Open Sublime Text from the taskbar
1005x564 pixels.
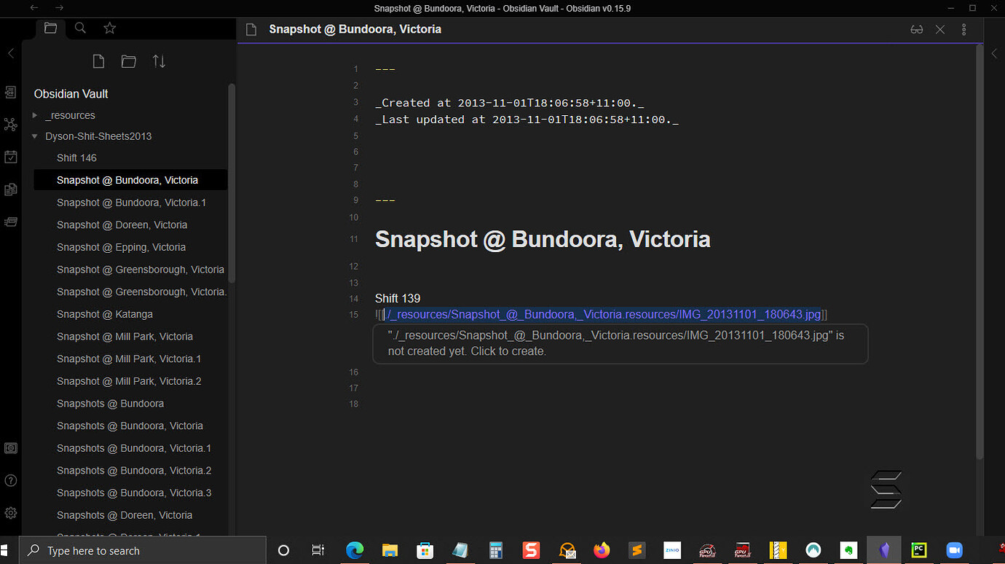(x=636, y=551)
